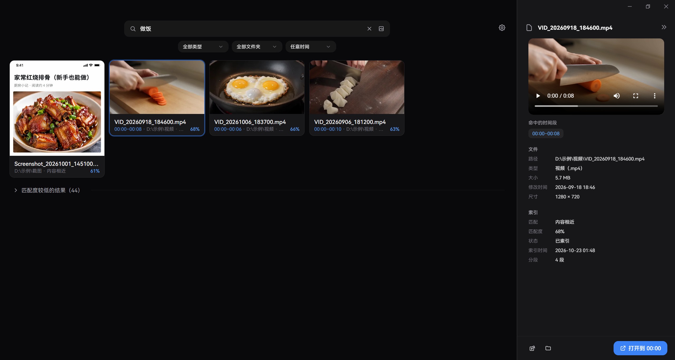The width and height of the screenshot is (675, 360).
Task: Click the panel title VID_20260918_184600.mp4
Action: point(575,28)
